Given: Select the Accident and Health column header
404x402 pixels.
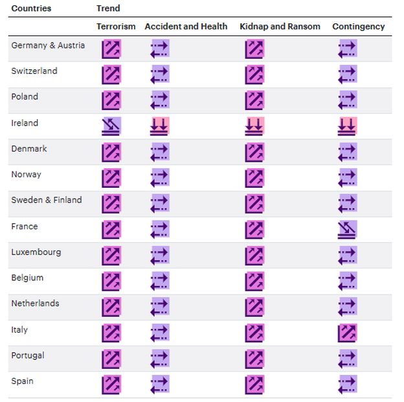Looking at the screenshot, I should 186,27.
